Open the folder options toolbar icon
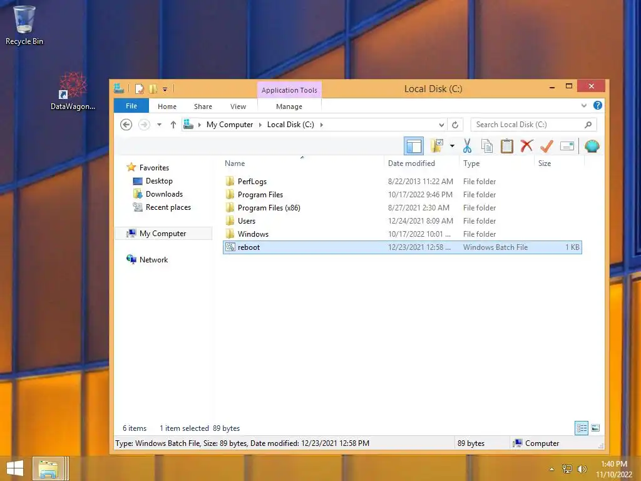This screenshot has width=641, height=481. [436, 145]
